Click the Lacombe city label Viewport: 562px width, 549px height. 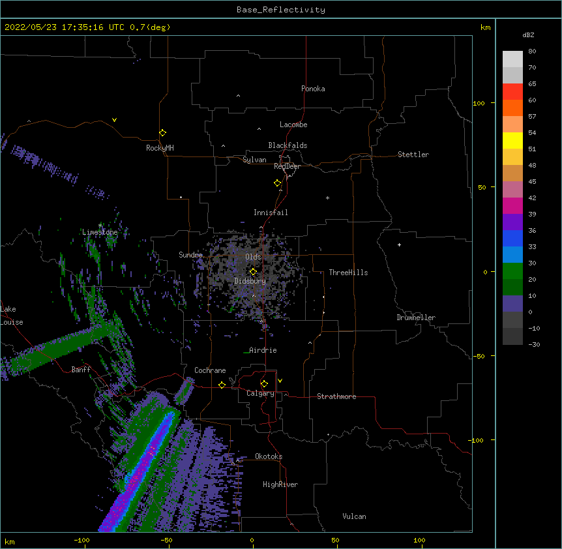[x=293, y=125]
